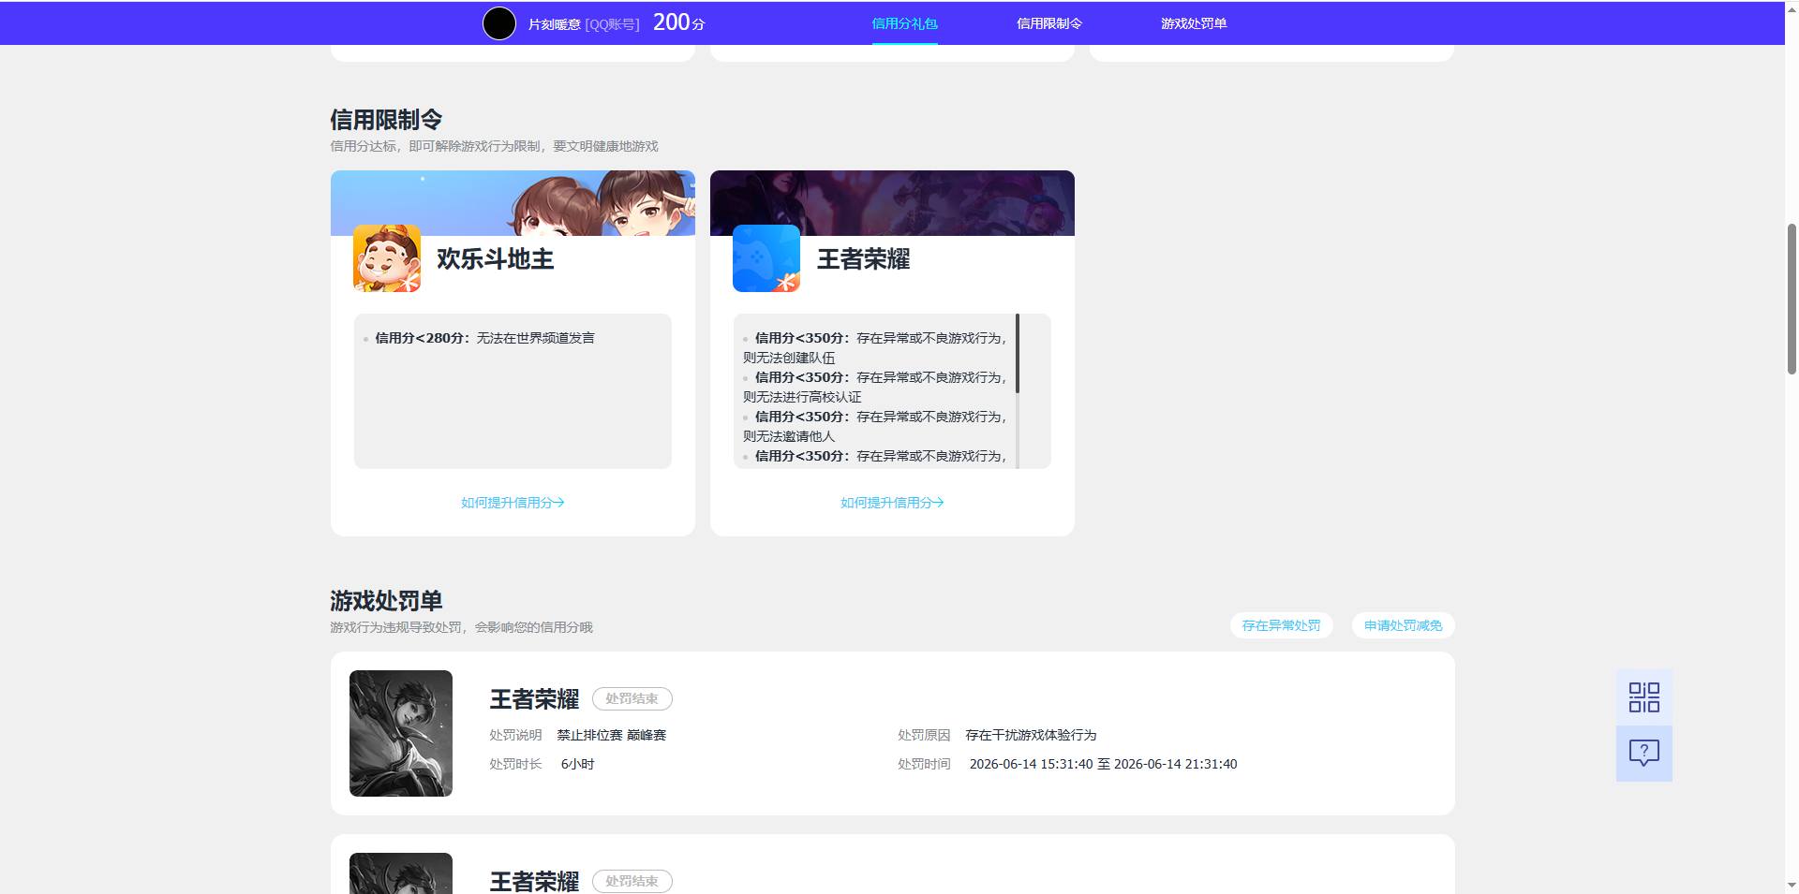Click the 欢乐斗地主 card banner image
This screenshot has height=894, width=1799.
(x=513, y=203)
